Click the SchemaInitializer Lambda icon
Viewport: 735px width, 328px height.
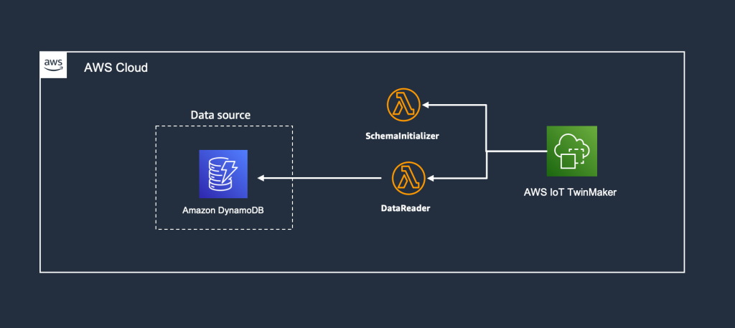click(x=403, y=105)
